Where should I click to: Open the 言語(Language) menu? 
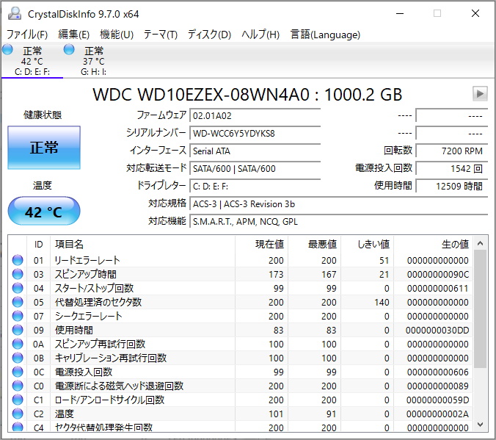325,35
